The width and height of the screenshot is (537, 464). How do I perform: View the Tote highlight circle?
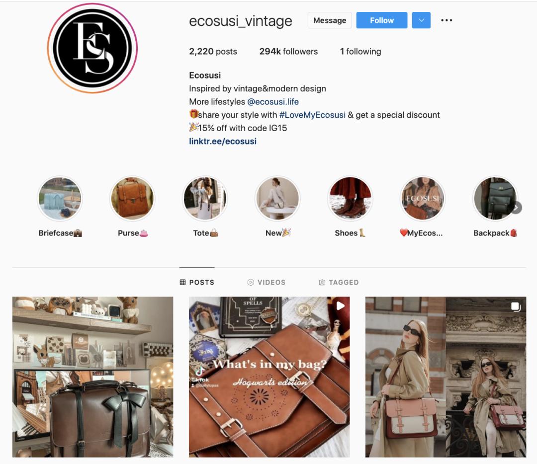point(205,198)
